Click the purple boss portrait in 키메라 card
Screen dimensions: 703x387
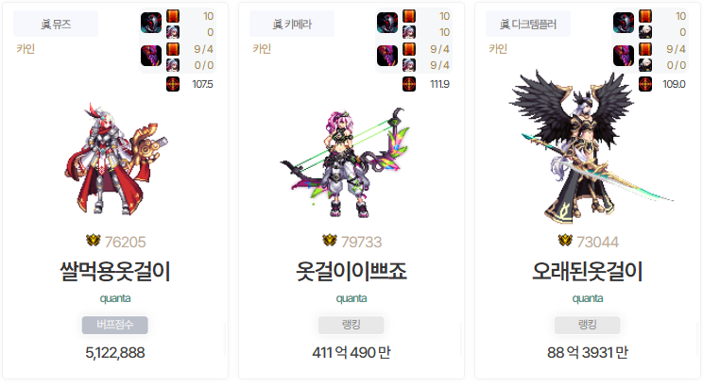point(387,56)
